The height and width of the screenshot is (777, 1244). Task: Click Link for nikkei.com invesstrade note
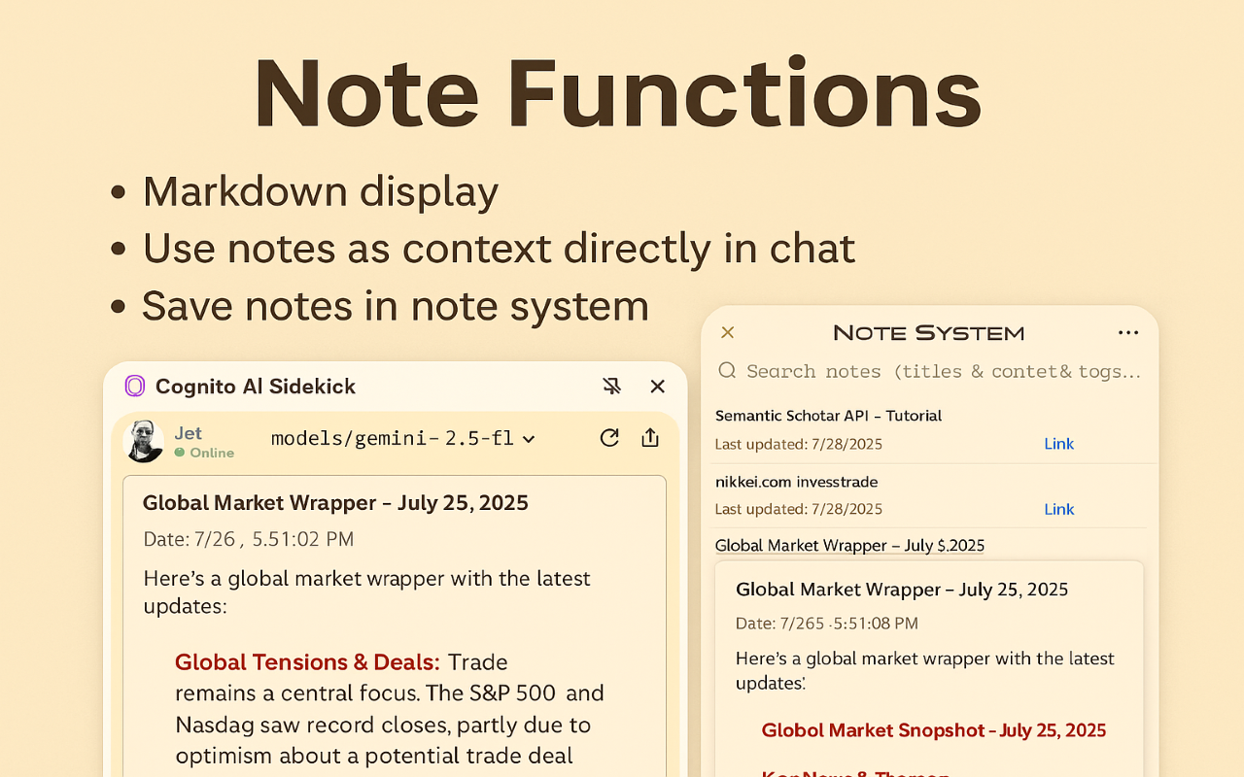(x=1058, y=509)
